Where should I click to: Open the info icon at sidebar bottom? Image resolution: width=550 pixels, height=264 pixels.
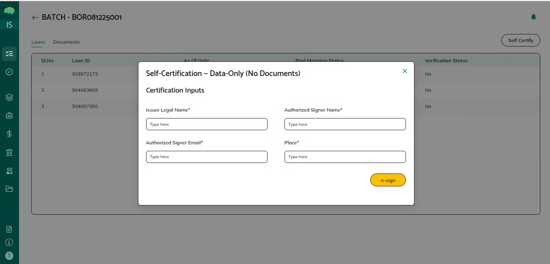point(9,243)
